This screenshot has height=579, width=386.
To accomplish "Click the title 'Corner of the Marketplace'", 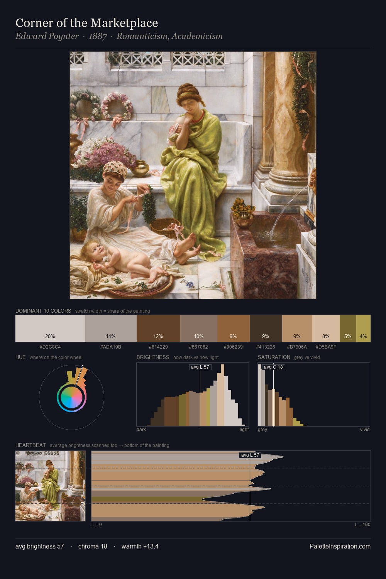I will (x=87, y=23).
